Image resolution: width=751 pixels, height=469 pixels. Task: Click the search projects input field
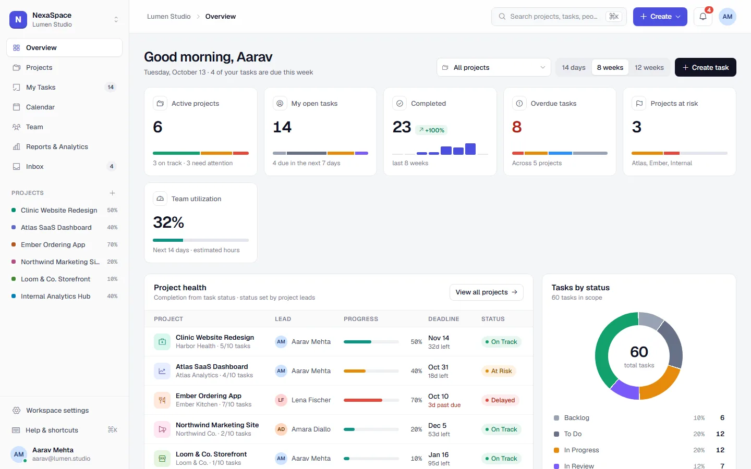pyautogui.click(x=559, y=17)
